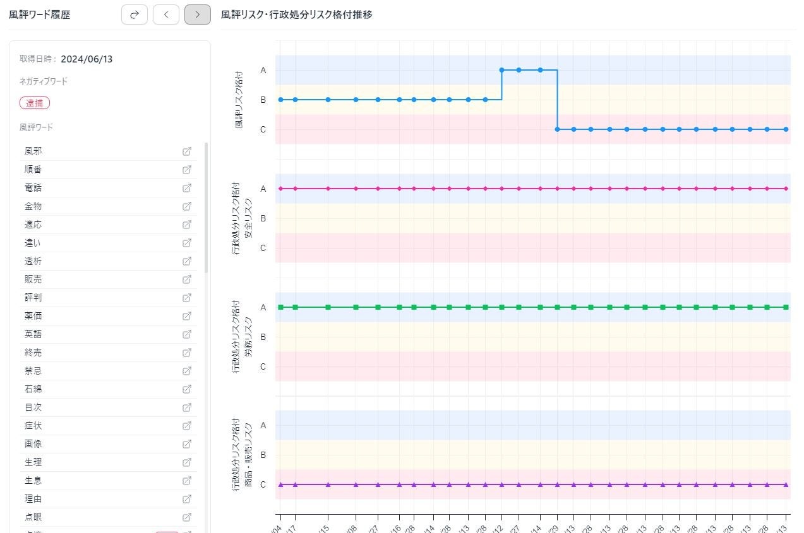This screenshot has width=804, height=533.
Task: Click the scrollbar of the 風評ワード list
Action: coord(207,208)
